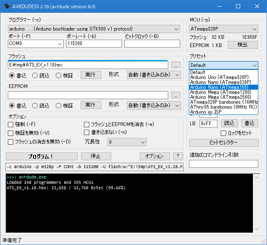267x245 pixels.
Task: Click the 検出 detect button
Action: [243, 45]
